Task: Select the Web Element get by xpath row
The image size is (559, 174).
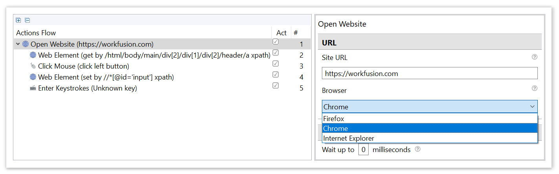Action: coord(163,55)
